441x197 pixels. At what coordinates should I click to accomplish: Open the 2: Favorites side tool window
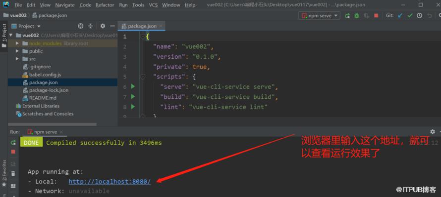(4, 173)
